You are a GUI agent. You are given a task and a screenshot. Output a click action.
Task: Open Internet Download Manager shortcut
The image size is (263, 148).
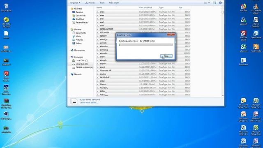256,22
